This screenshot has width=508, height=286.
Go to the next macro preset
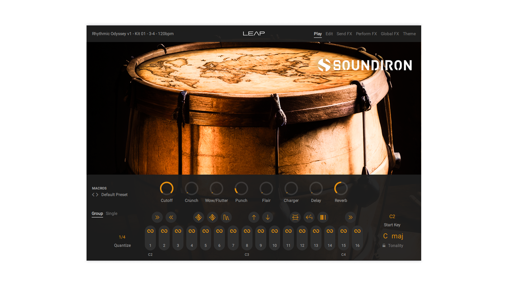click(97, 195)
